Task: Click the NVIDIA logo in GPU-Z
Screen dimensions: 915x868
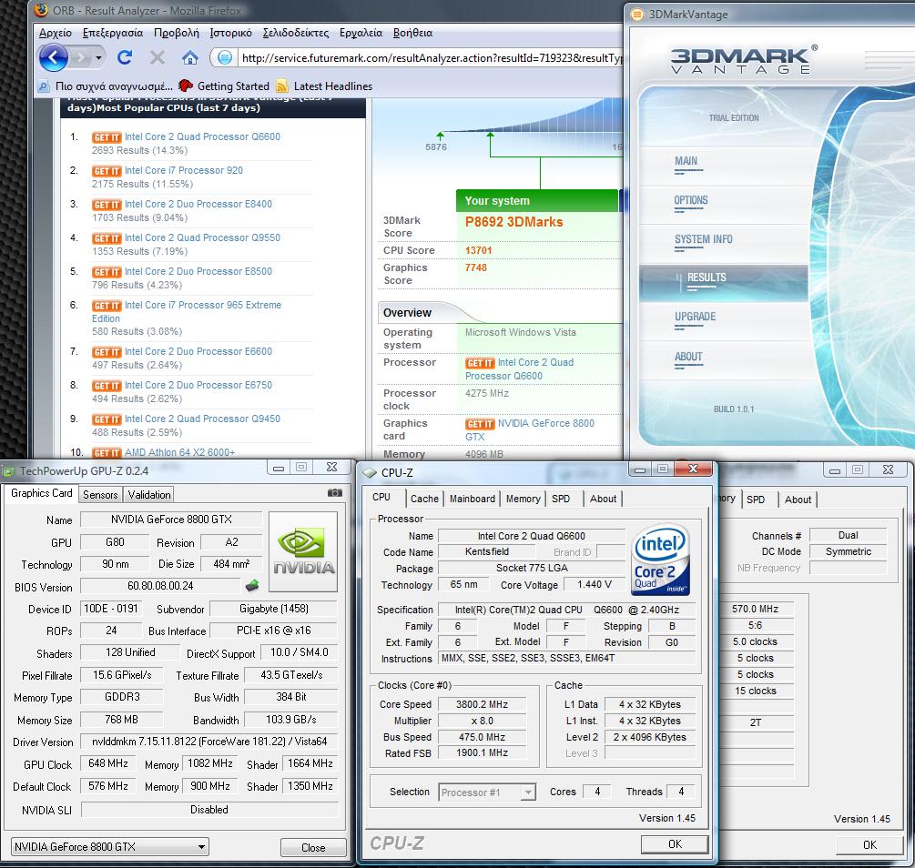Action: [304, 551]
